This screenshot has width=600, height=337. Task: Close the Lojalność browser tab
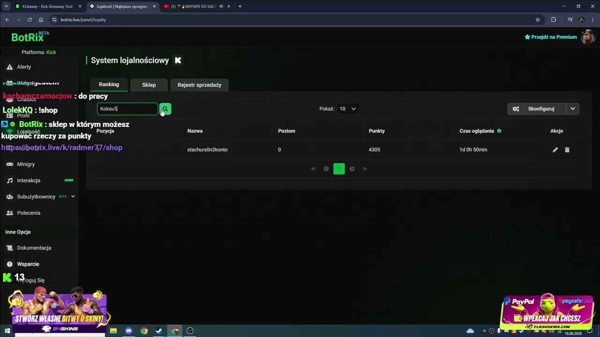tap(154, 7)
